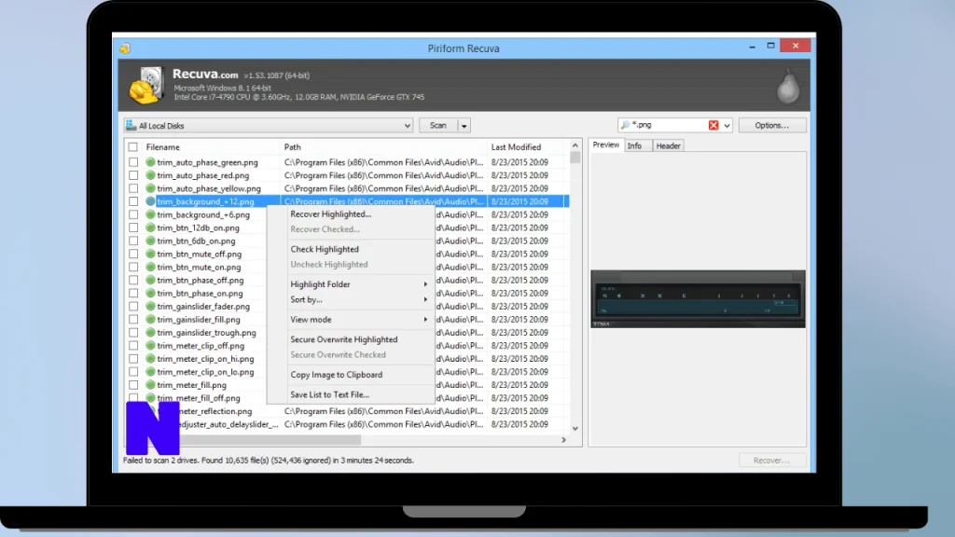Click the file list scroll-down arrow
This screenshot has height=537, width=955.
[574, 429]
